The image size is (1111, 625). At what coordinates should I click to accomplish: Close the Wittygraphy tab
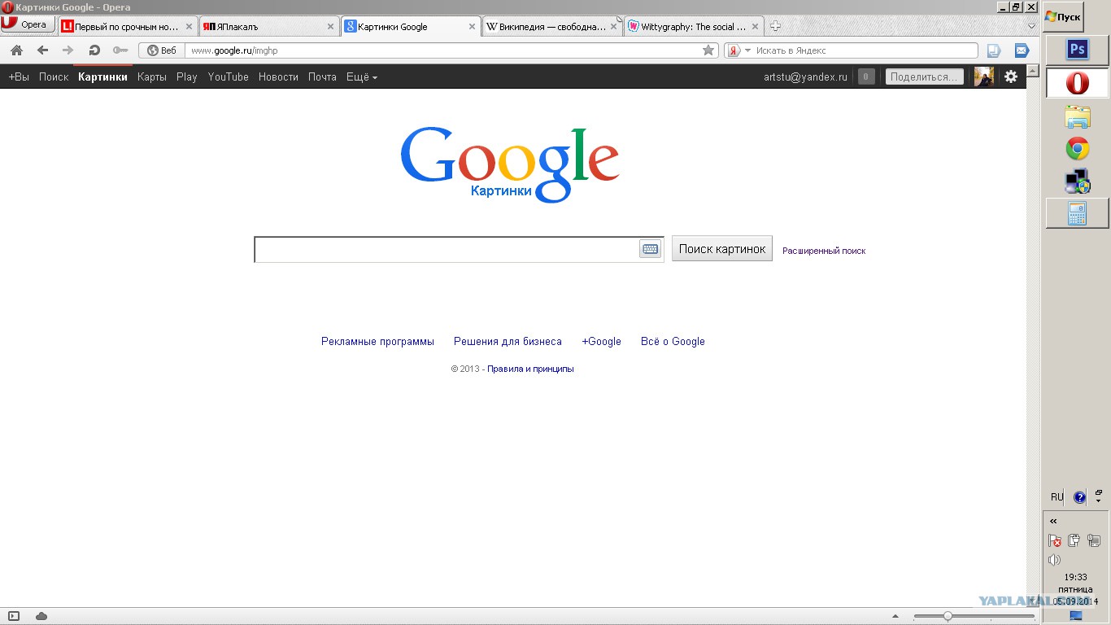tap(755, 27)
